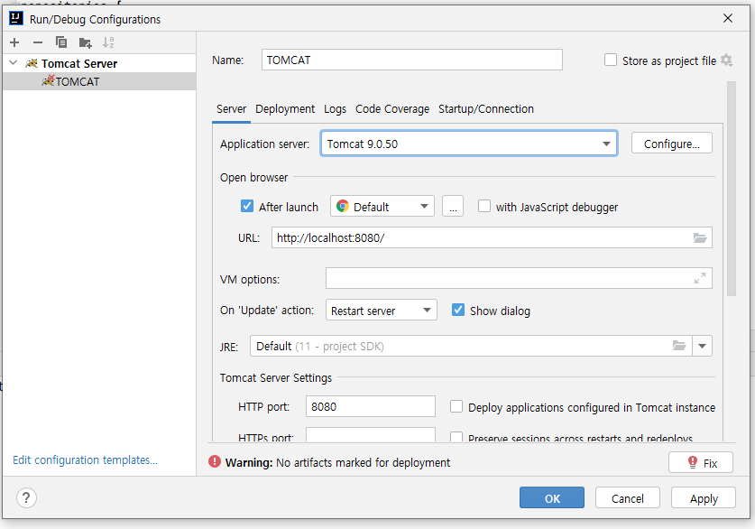The image size is (755, 529).
Task: Enable Deploy applications configured in Tomcat instance
Action: 456,406
